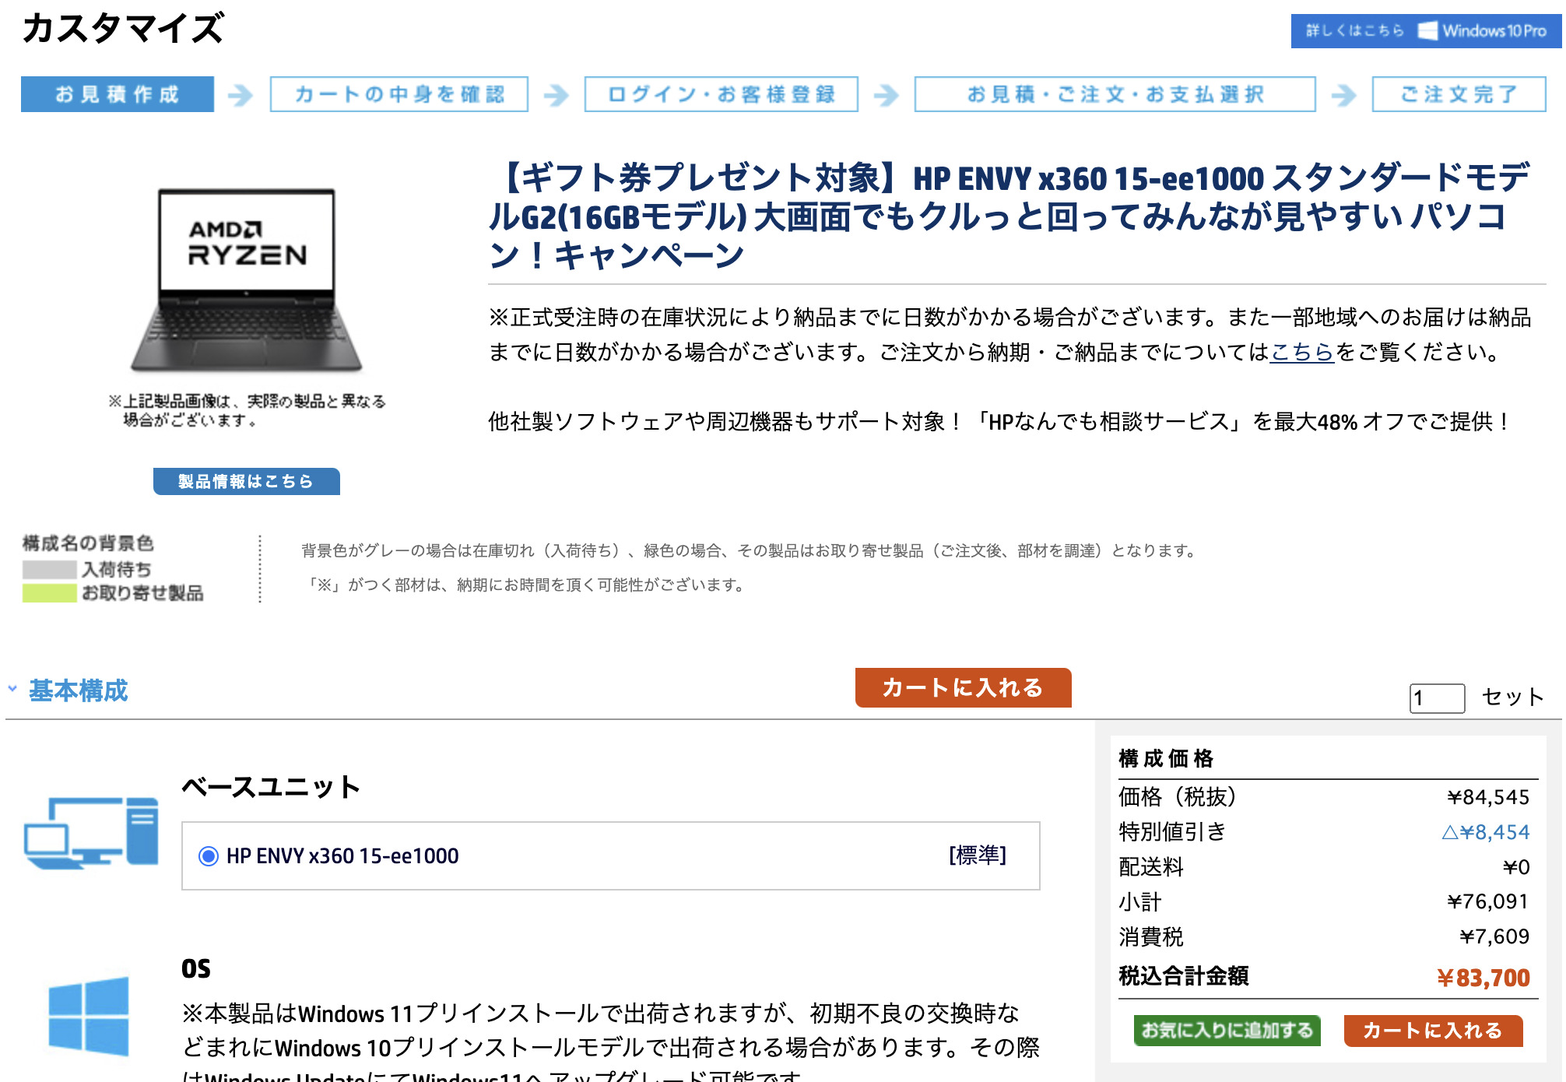Click the 配送料 ¥0 value
Viewport: 1566px width, 1082px height.
click(x=1516, y=867)
